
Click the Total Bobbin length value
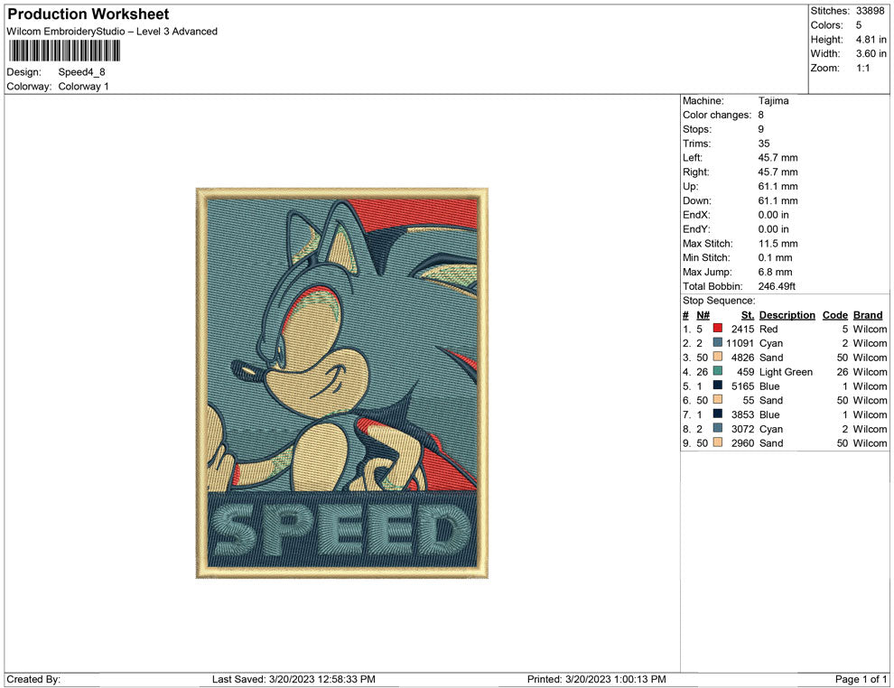click(777, 285)
